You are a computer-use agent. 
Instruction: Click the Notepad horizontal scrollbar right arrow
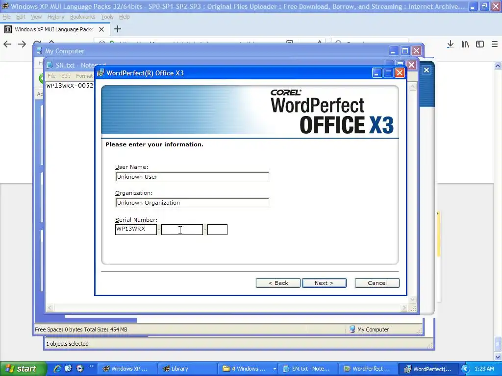tap(404, 308)
